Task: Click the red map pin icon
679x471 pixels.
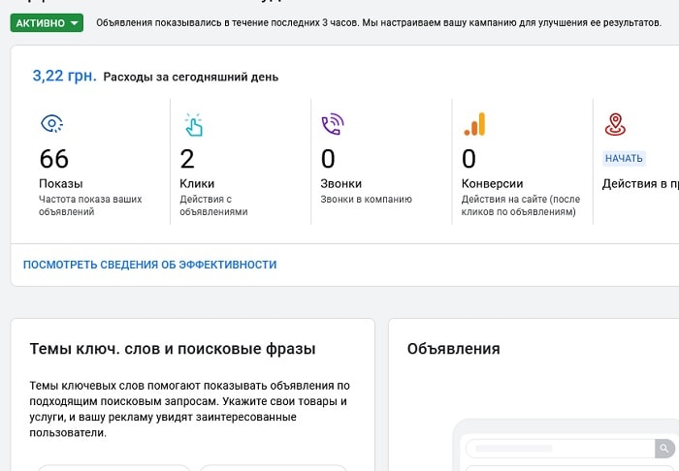Action: click(614, 124)
